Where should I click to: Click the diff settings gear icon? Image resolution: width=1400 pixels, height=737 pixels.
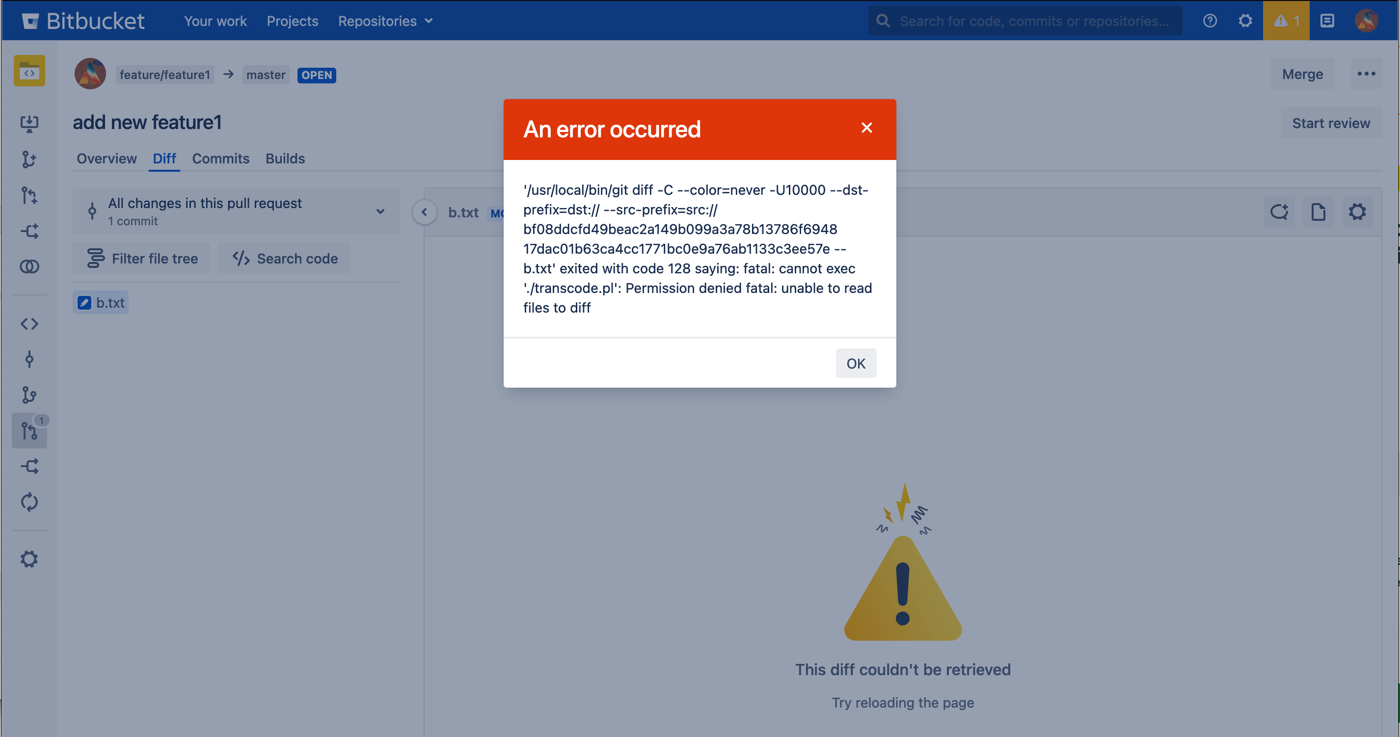1357,212
